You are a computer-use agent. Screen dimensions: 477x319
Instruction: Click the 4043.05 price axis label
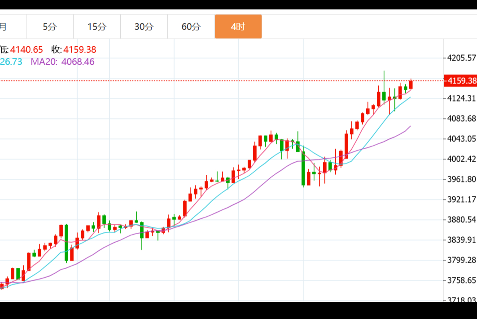(x=462, y=139)
